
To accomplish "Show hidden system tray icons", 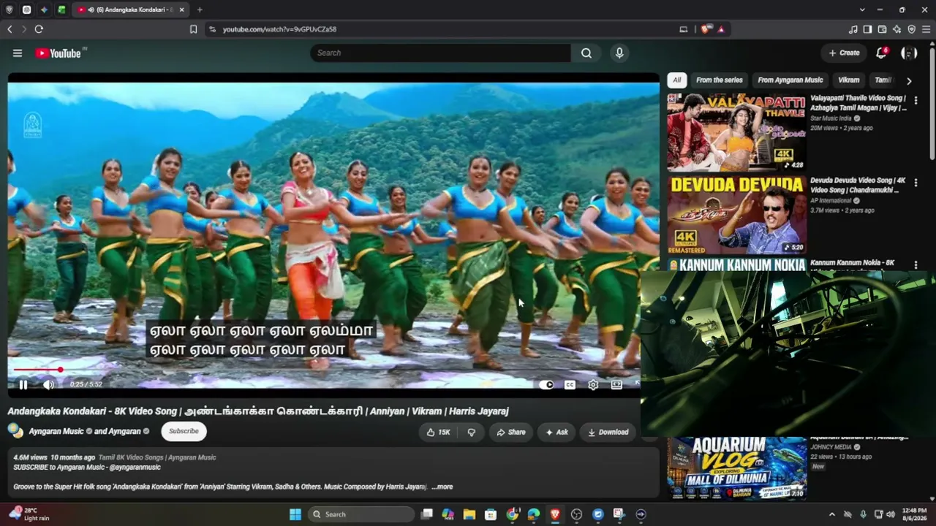I will tap(831, 514).
